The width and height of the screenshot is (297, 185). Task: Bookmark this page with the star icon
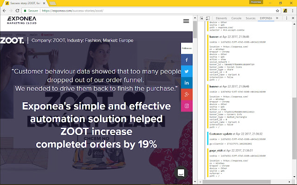click(278, 11)
